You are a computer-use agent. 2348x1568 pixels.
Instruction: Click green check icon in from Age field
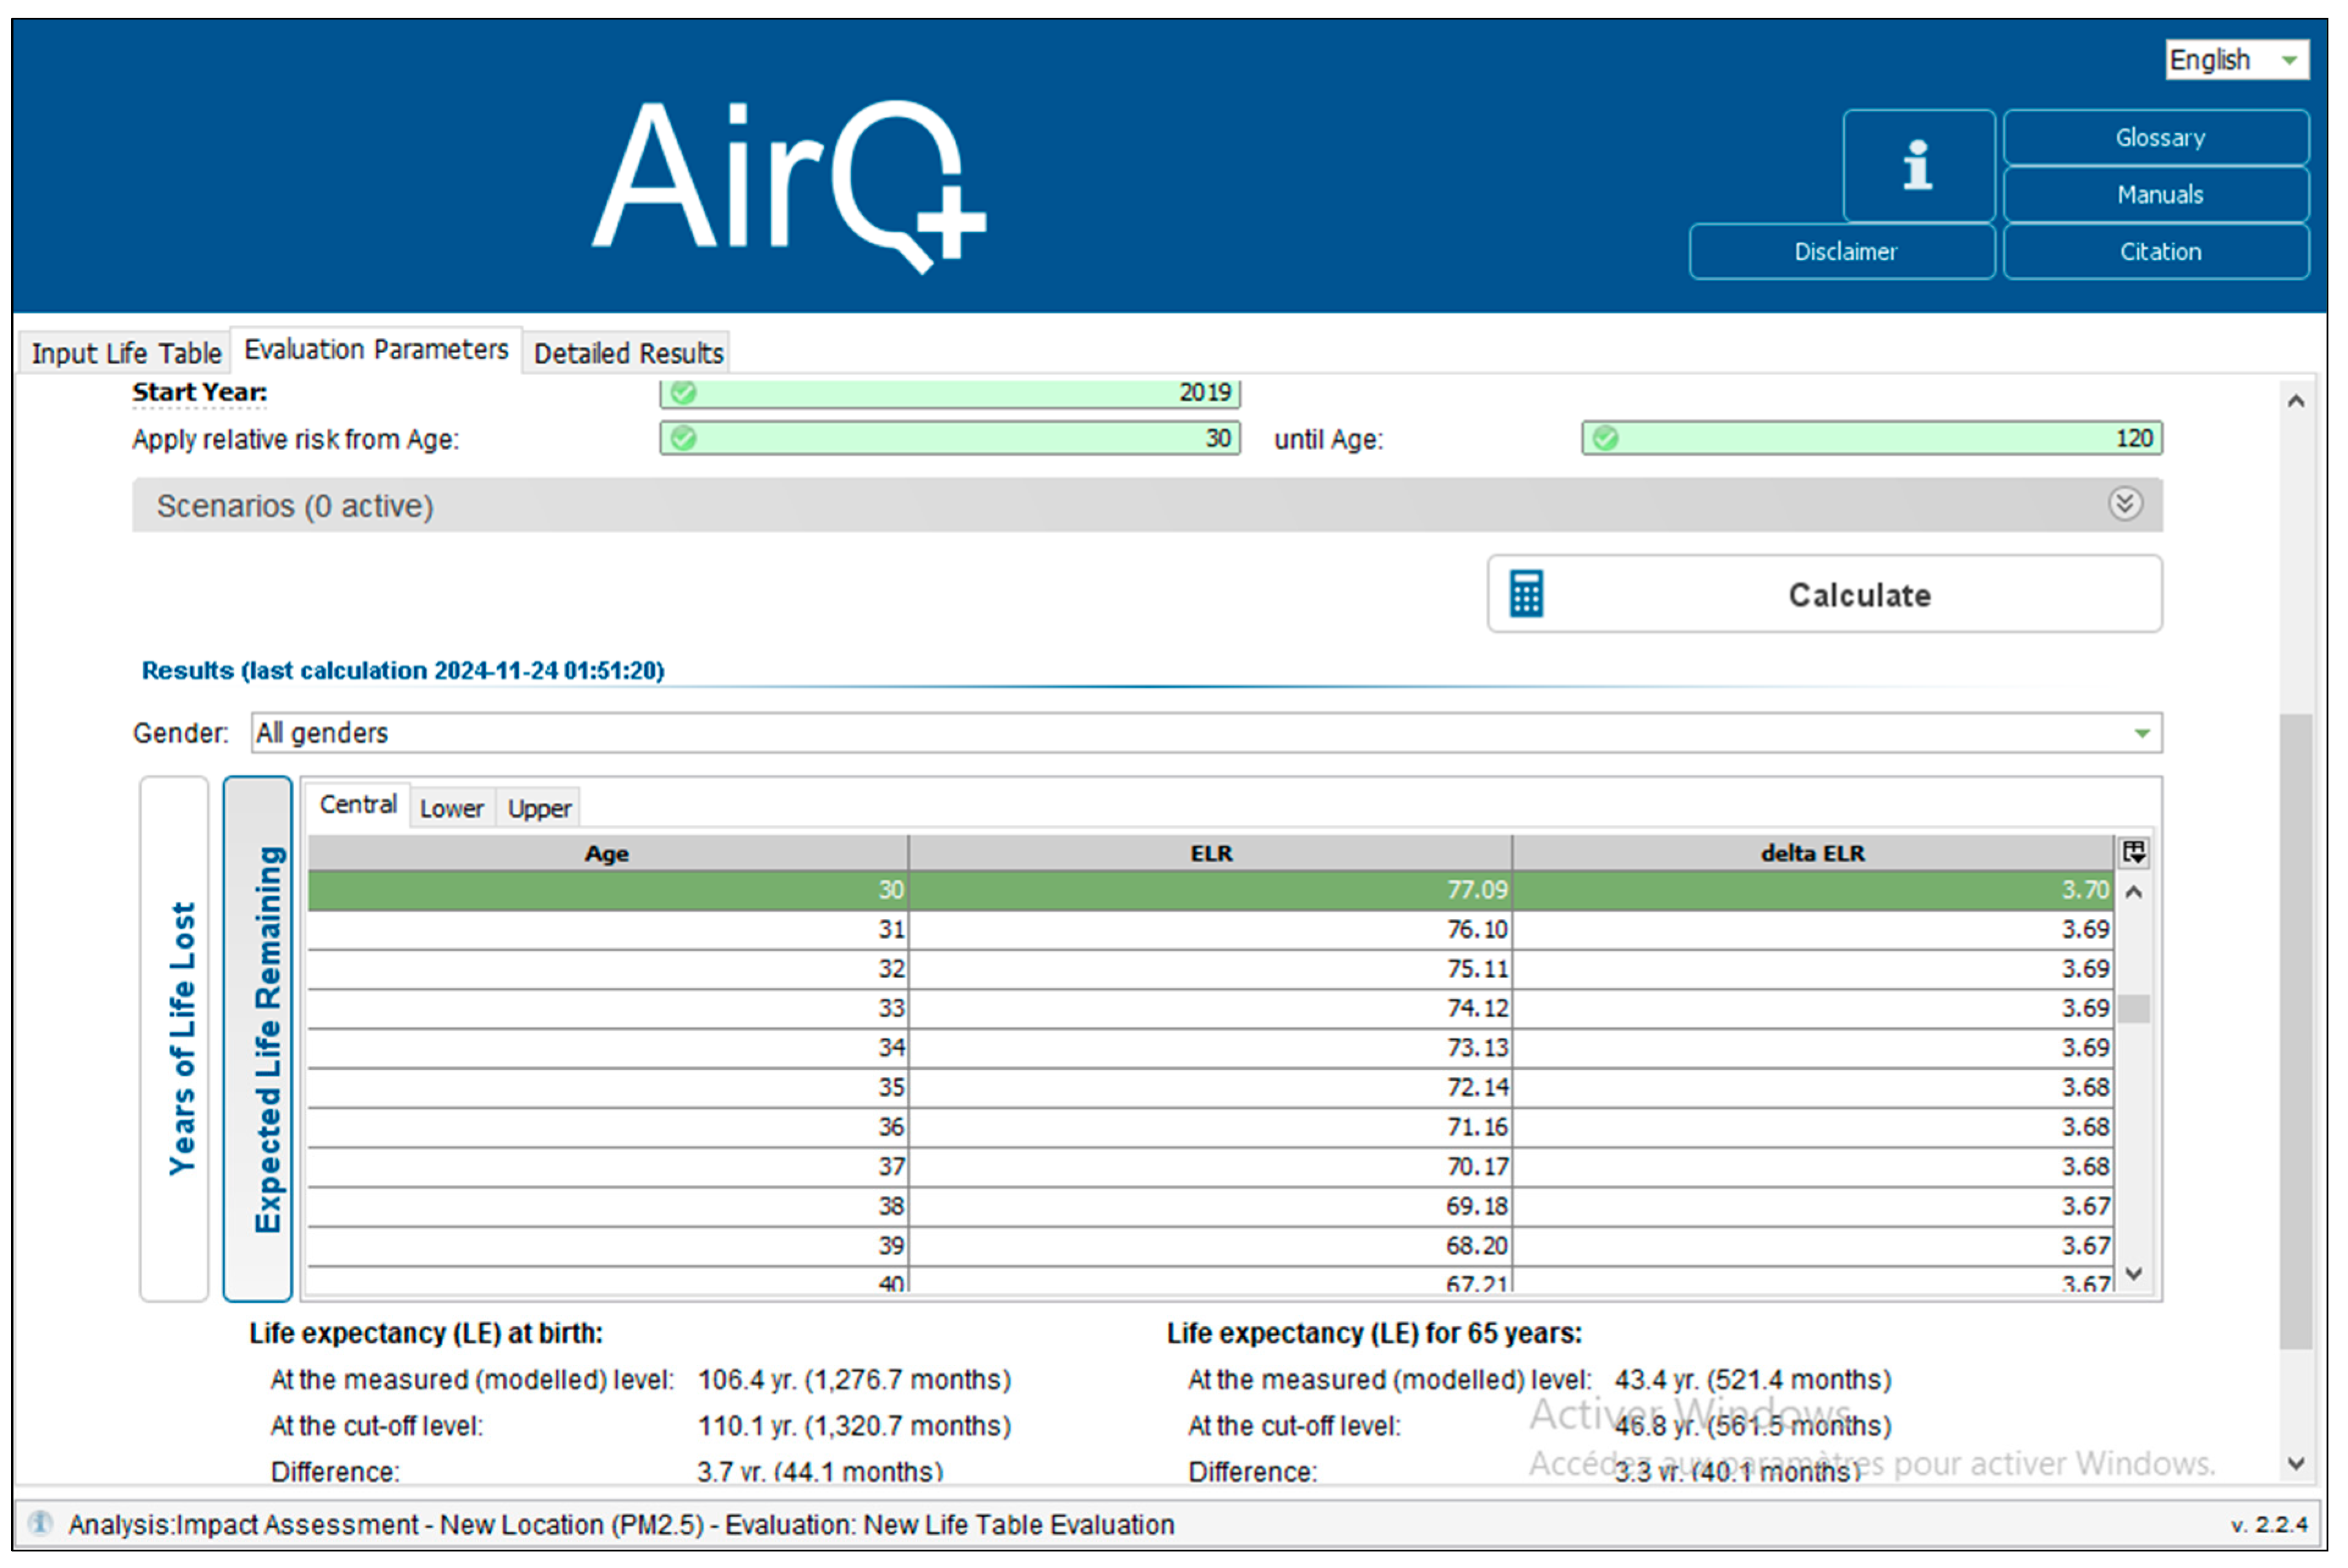tap(683, 438)
